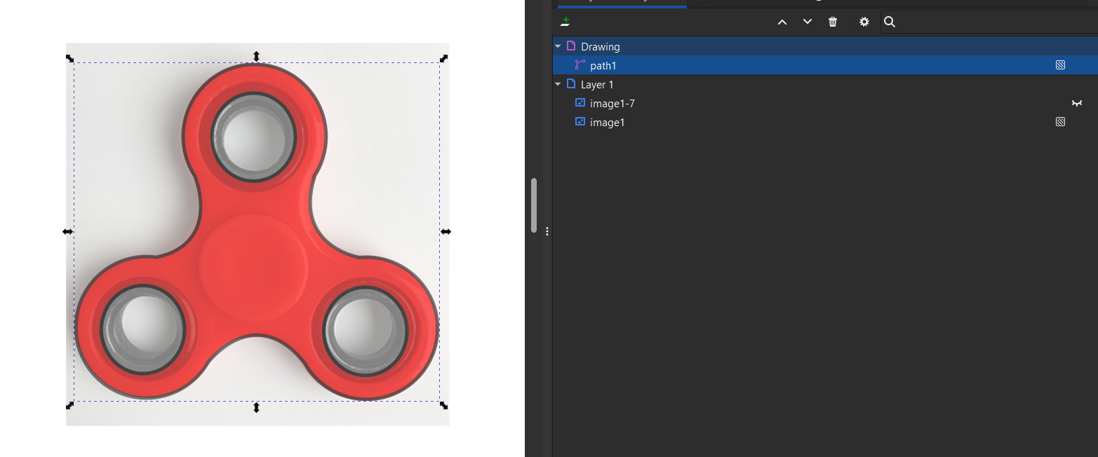Toggle the clip indicator on path1 row
Viewport: 1098px width, 457px height.
coord(1060,65)
